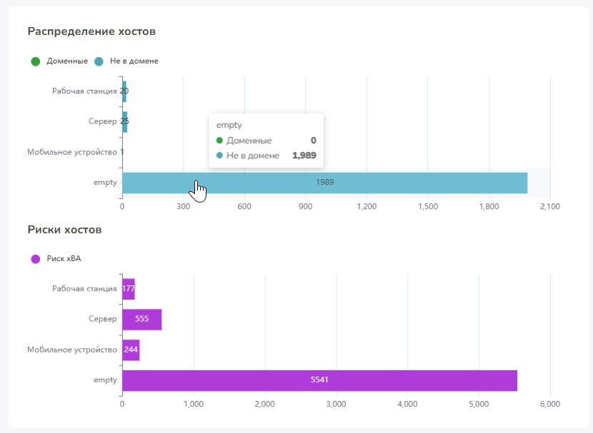Select the Рабочая станция bar showing 20
The height and width of the screenshot is (433, 593).
(x=124, y=91)
